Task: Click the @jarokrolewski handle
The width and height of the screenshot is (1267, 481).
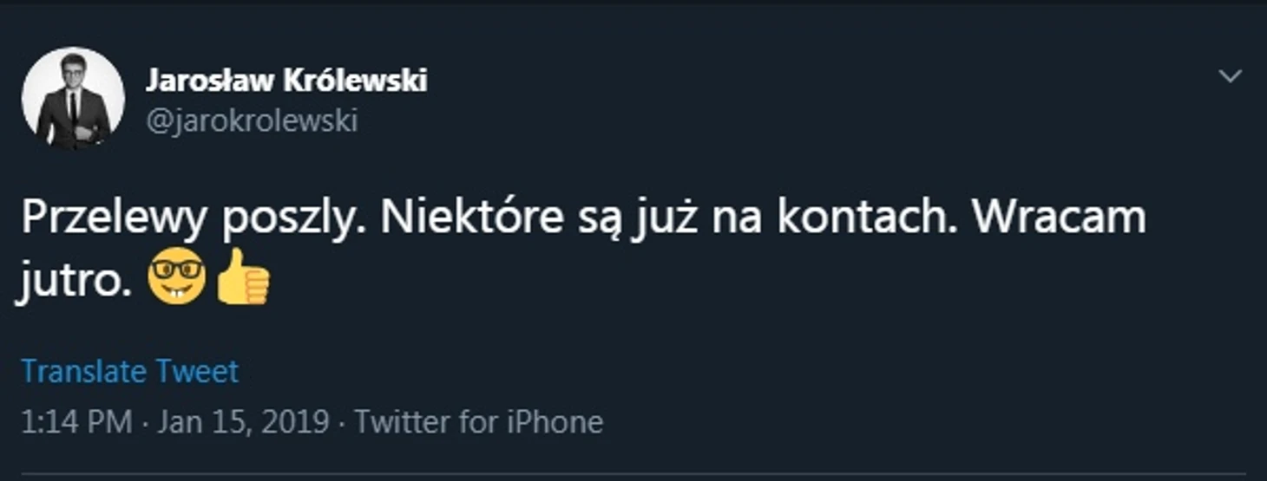Action: (252, 120)
